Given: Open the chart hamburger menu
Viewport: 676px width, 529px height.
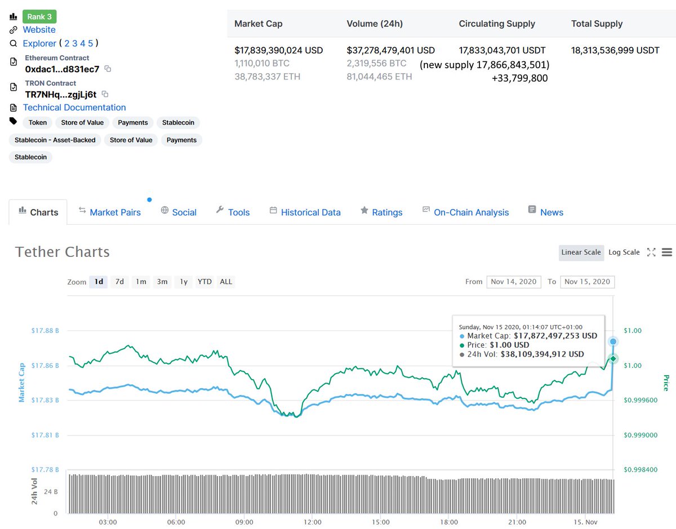Looking at the screenshot, I should point(667,252).
